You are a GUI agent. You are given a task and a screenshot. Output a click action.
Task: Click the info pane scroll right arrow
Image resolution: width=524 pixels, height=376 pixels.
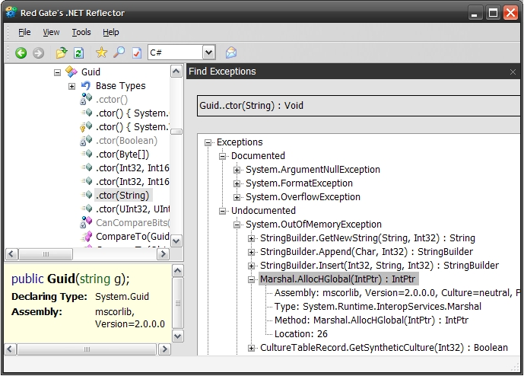164,349
